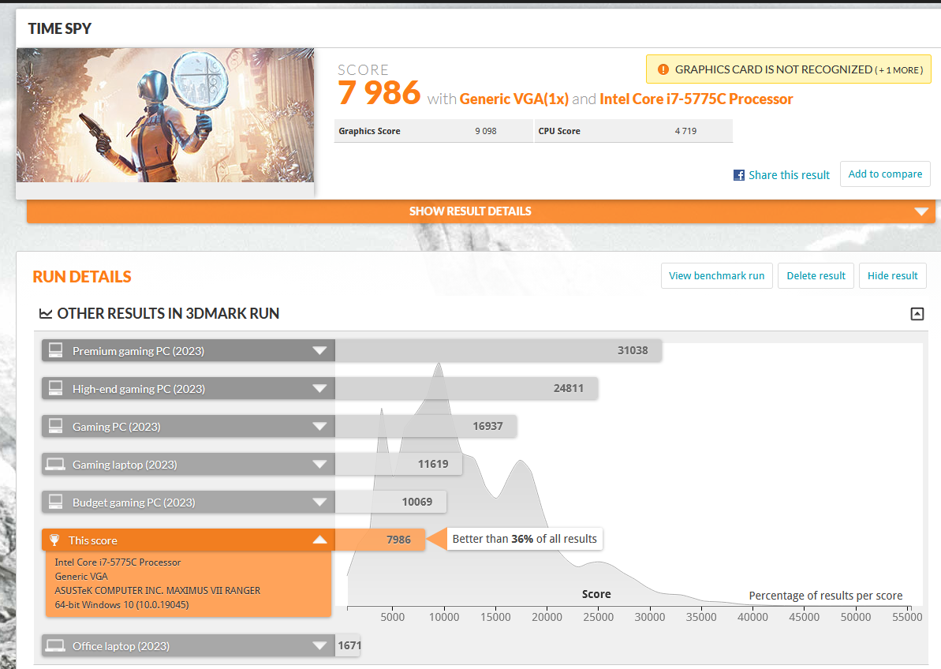Click Intel Core i7-5775C line in score details
The height and width of the screenshot is (669, 941).
[x=118, y=562]
